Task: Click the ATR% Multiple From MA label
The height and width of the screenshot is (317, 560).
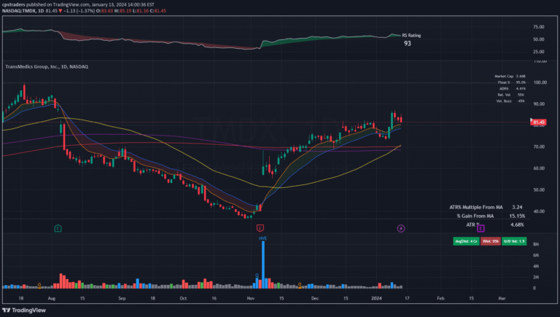Action: (476, 207)
